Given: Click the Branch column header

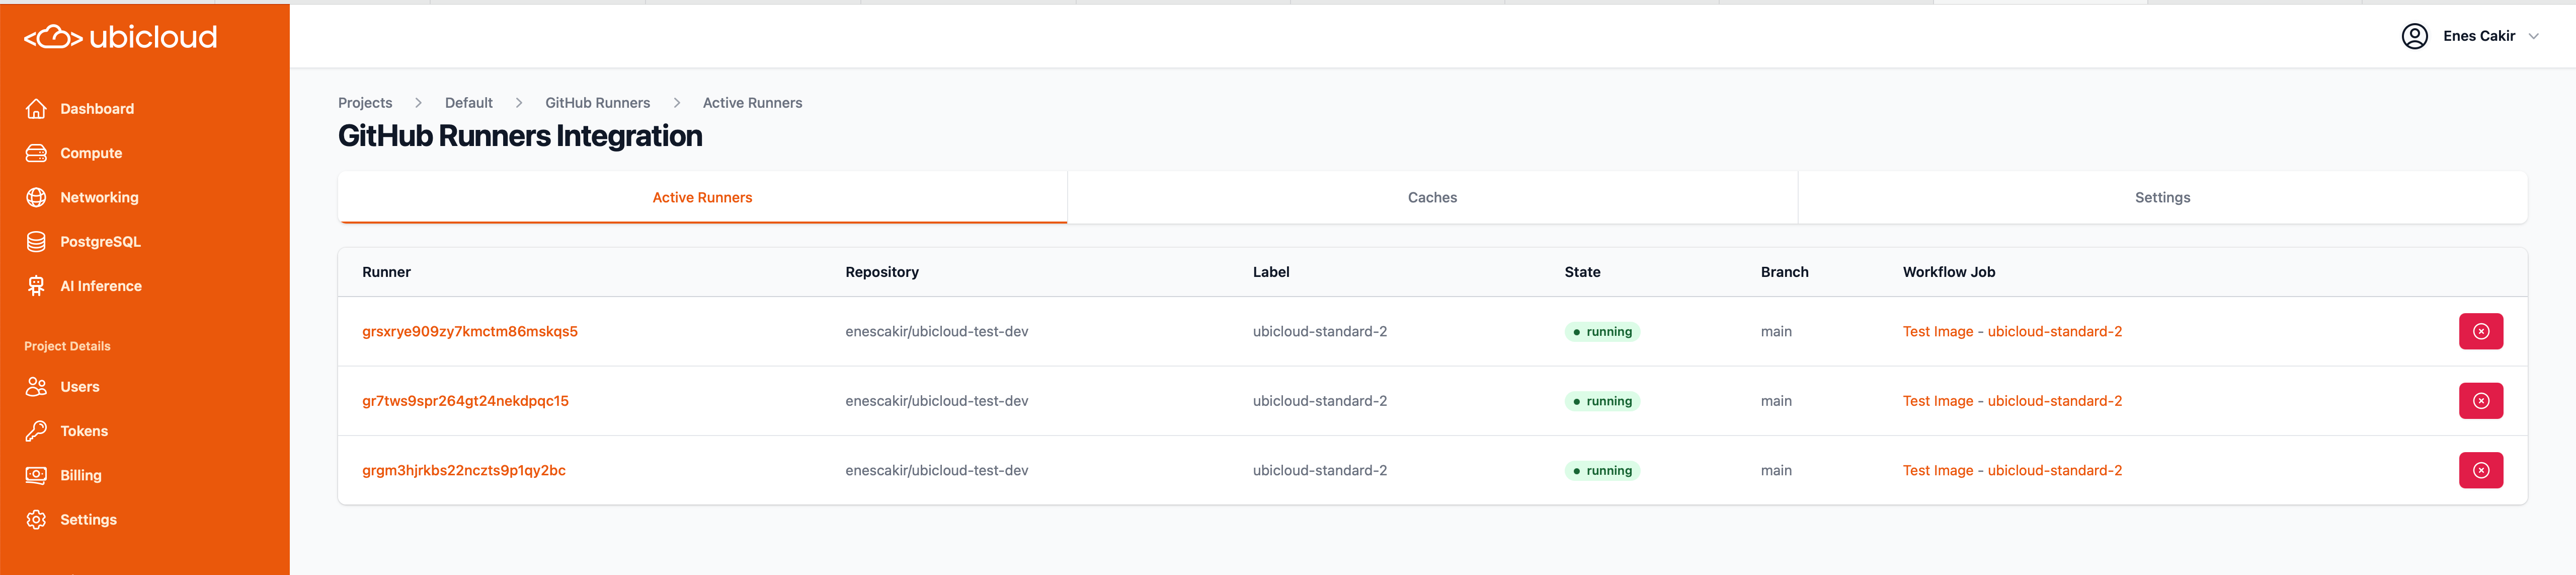Looking at the screenshot, I should pyautogui.click(x=1784, y=272).
